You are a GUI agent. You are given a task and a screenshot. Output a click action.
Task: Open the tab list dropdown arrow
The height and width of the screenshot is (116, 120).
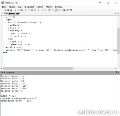click(x=116, y=14)
